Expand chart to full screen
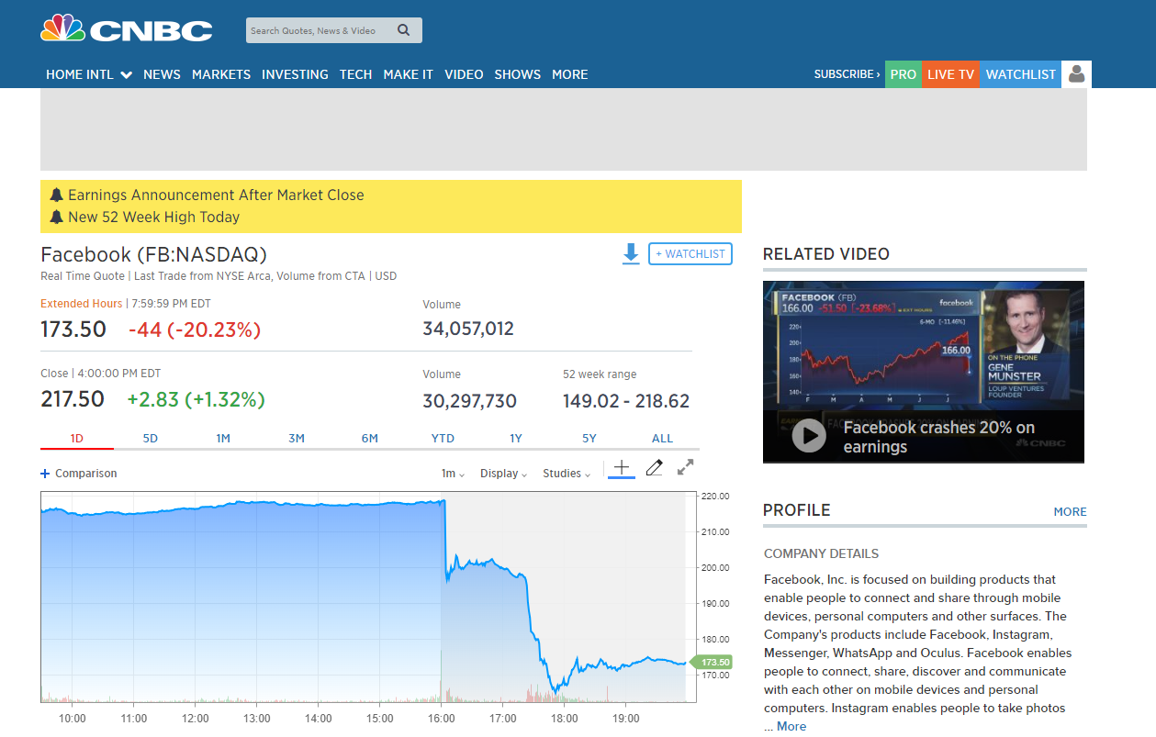 click(x=685, y=467)
